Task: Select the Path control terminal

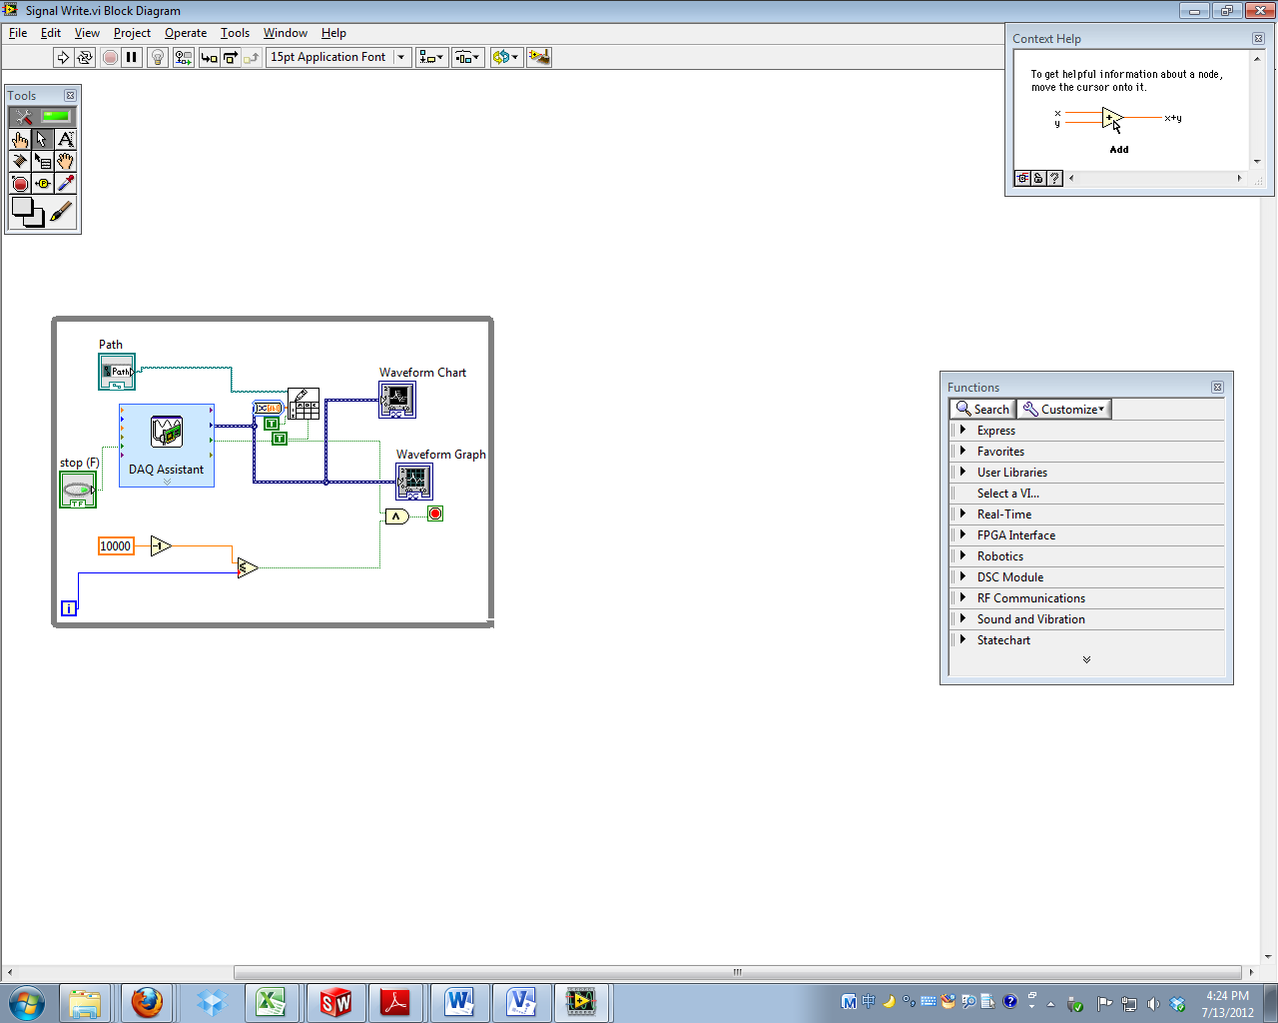Action: pyautogui.click(x=117, y=372)
